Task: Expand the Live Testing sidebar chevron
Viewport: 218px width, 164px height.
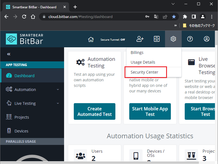Action: tap(58, 103)
